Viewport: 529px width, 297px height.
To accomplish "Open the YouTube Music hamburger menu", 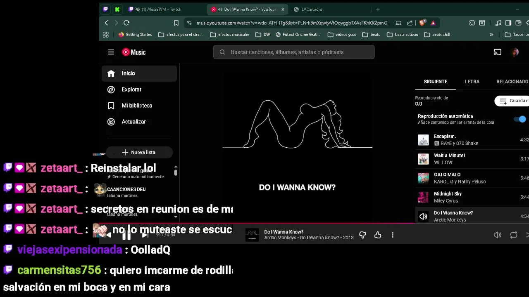I will point(111,52).
